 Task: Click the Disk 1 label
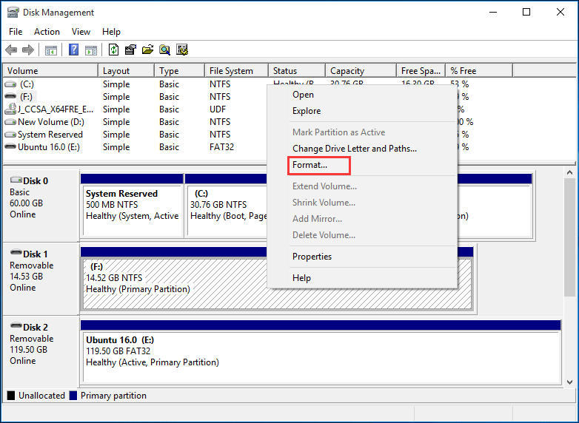point(35,254)
